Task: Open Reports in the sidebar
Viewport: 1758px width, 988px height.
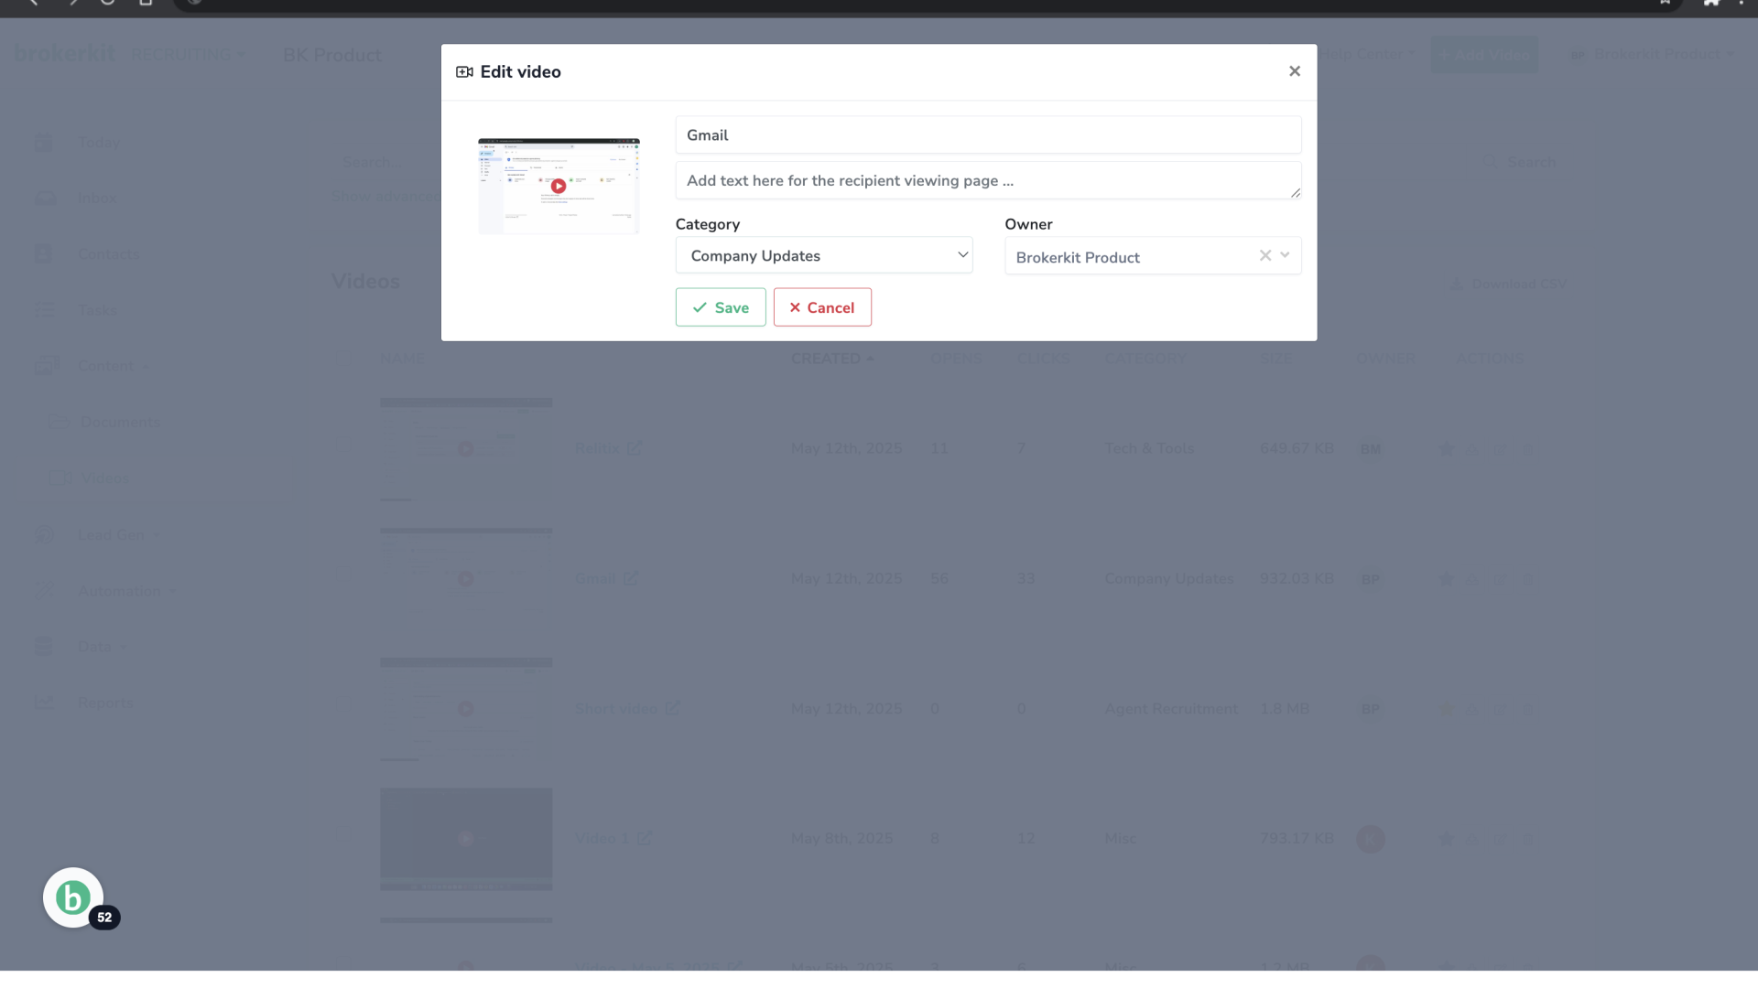Action: click(x=104, y=703)
